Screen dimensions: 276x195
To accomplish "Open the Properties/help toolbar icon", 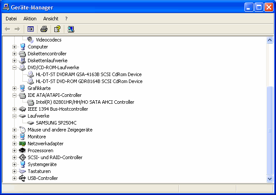I will coord(57,29).
